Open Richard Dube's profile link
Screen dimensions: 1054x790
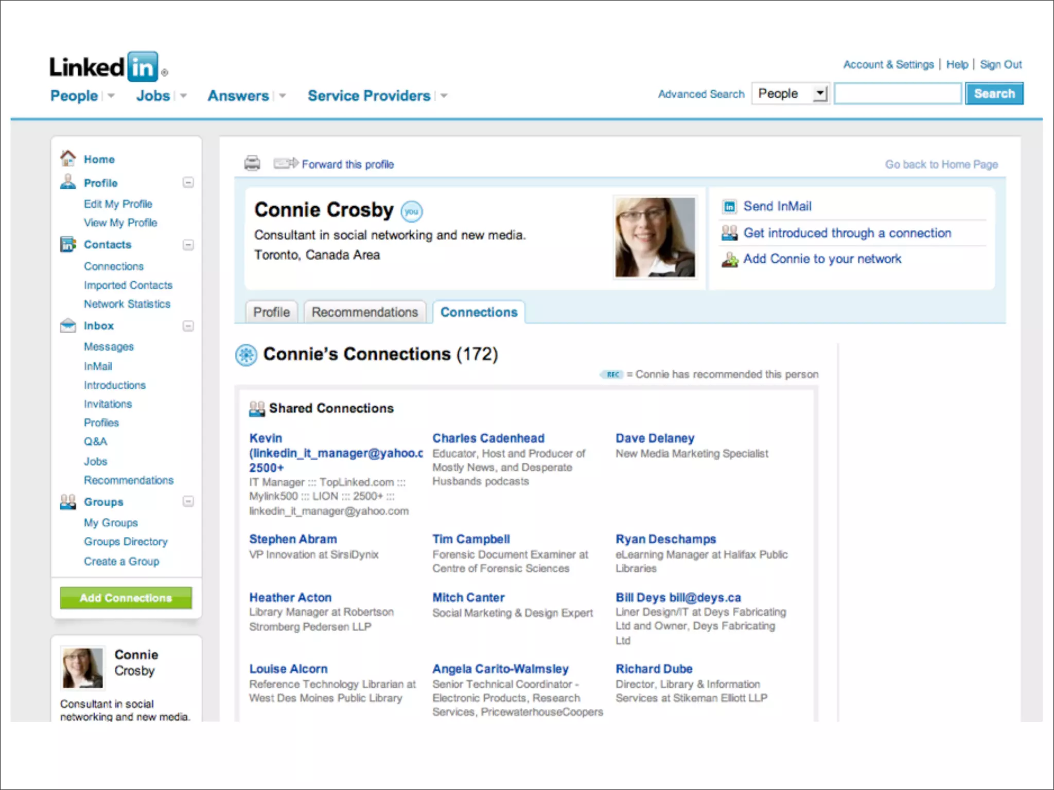click(654, 669)
